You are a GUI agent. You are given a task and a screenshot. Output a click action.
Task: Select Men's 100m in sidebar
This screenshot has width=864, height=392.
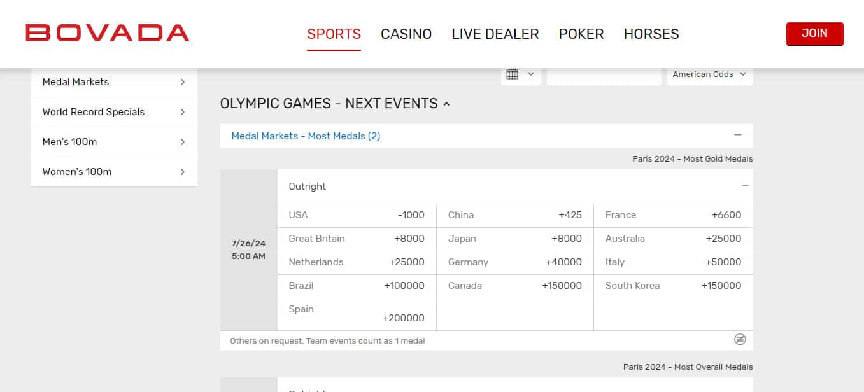(x=114, y=142)
